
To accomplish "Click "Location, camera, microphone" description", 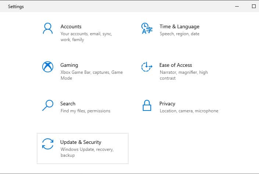I will point(189,111).
